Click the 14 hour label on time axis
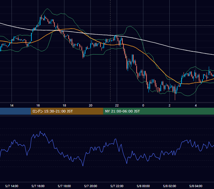Screen dimensions: 214x189 pyautogui.click(x=12, y=106)
